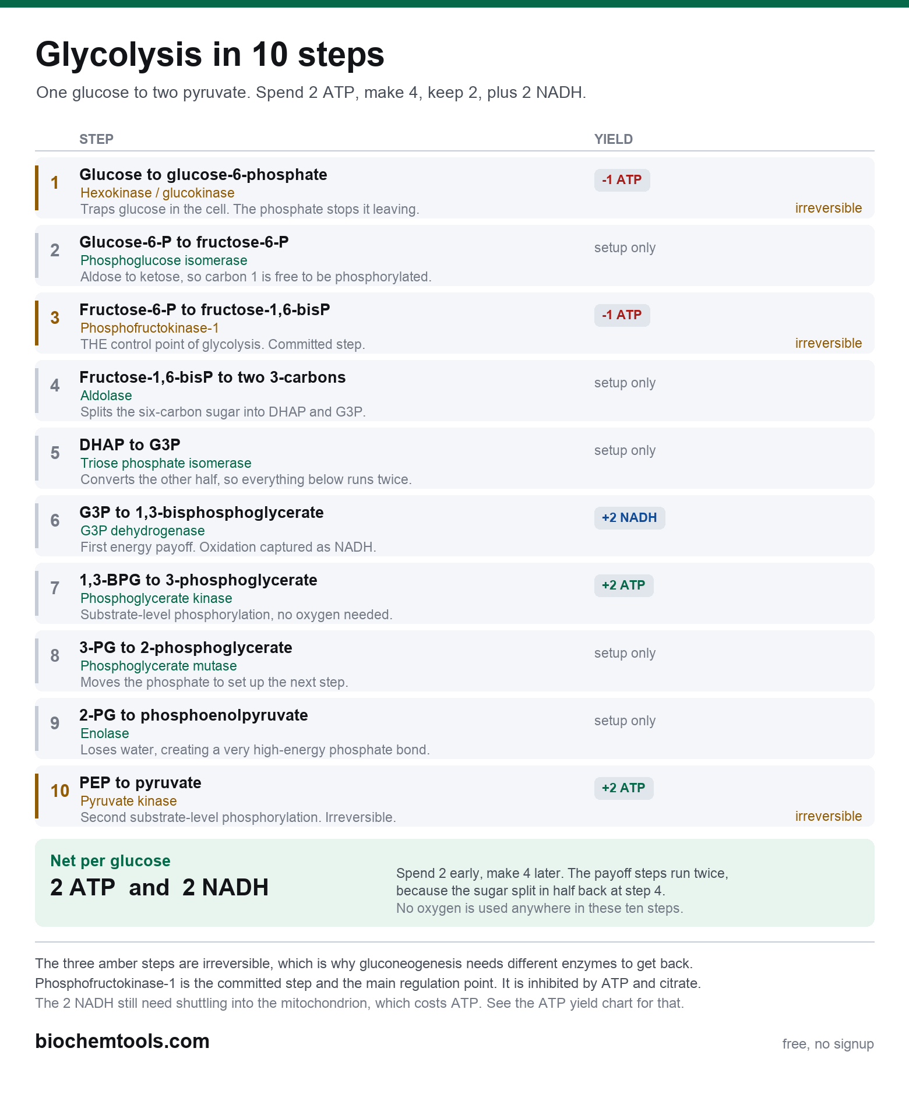Select the Aldolase enzyme label
The image size is (909, 1101).
pyautogui.click(x=106, y=396)
